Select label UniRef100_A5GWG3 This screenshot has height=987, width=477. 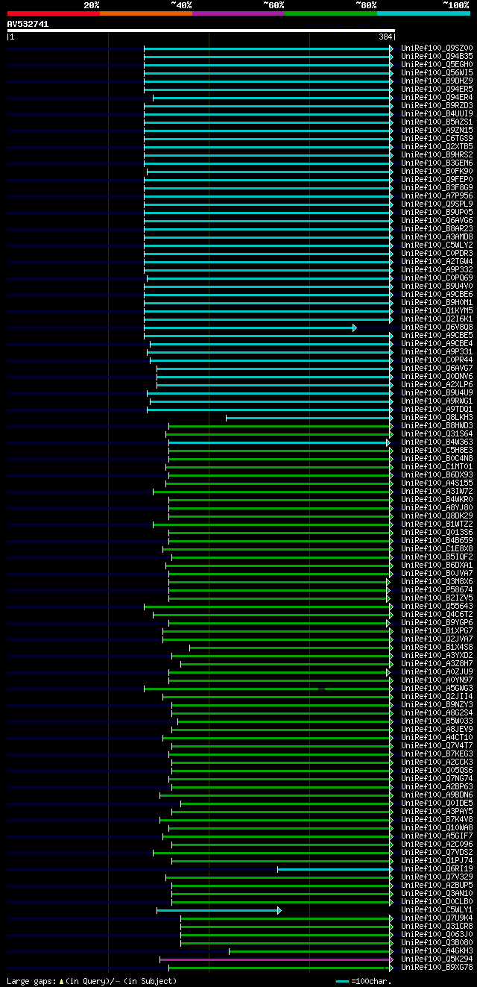point(437,689)
